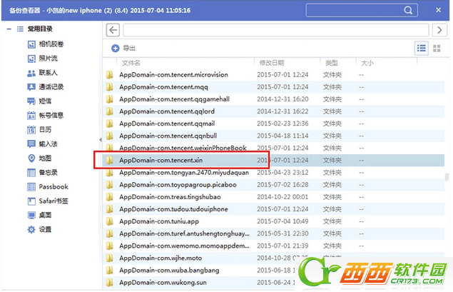Click the 导出 export label
The height and width of the screenshot is (292, 453).
129,49
